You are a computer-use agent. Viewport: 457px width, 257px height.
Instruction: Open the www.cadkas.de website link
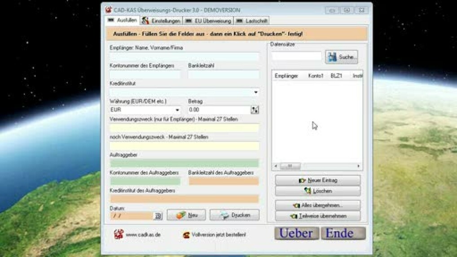[143, 235]
